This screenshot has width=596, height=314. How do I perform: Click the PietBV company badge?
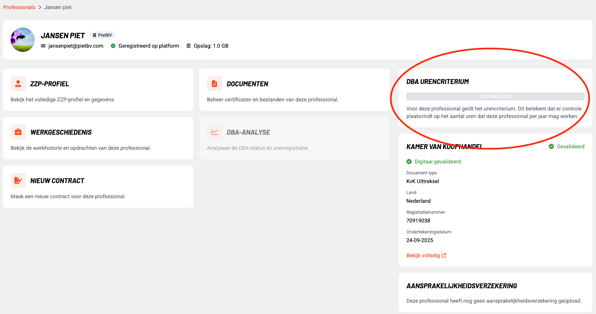coord(103,35)
